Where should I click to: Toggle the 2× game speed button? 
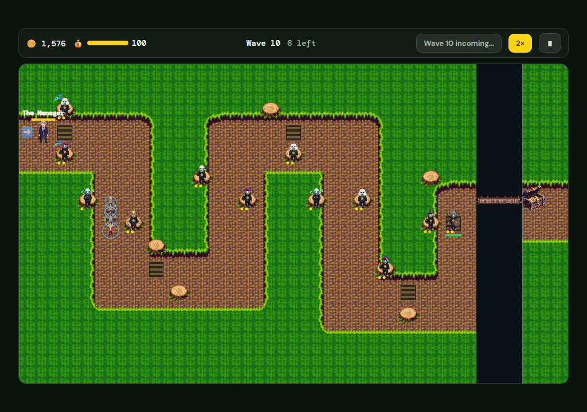point(519,43)
